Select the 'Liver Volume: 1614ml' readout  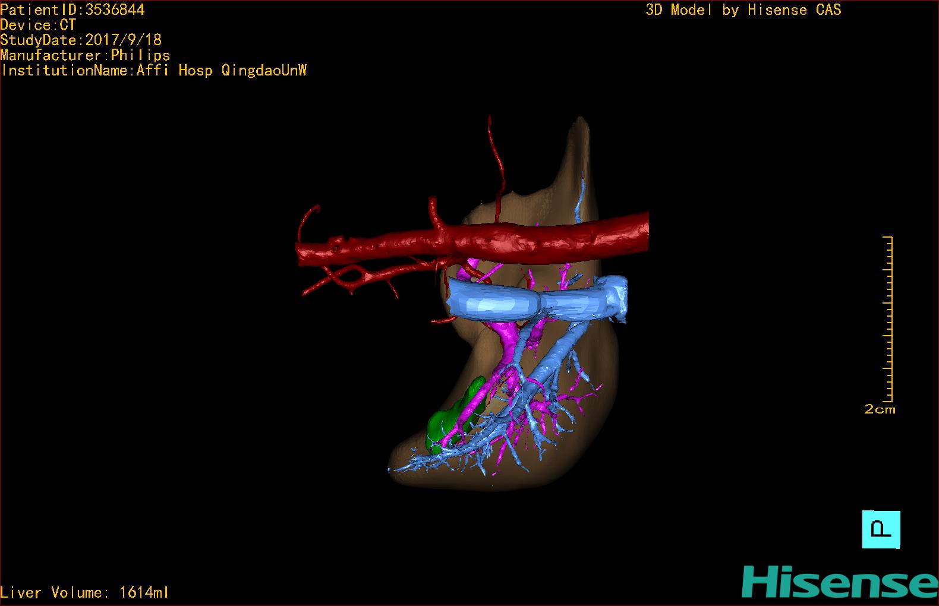pos(84,592)
